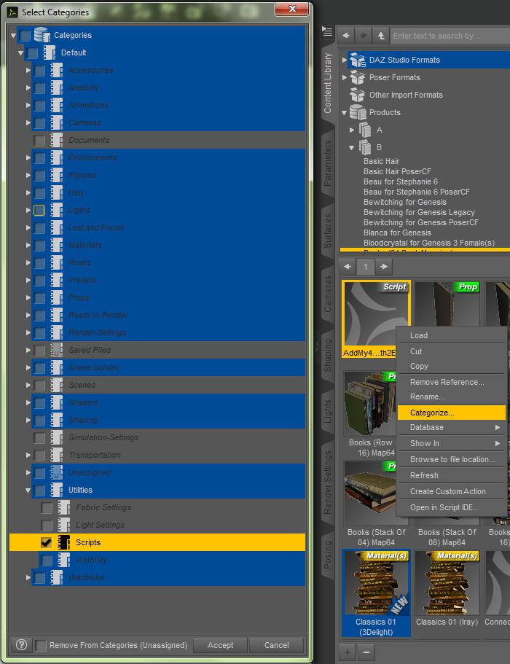Screen dimensions: 510x664
Task: Click the Cancel button
Action: pyautogui.click(x=276, y=645)
